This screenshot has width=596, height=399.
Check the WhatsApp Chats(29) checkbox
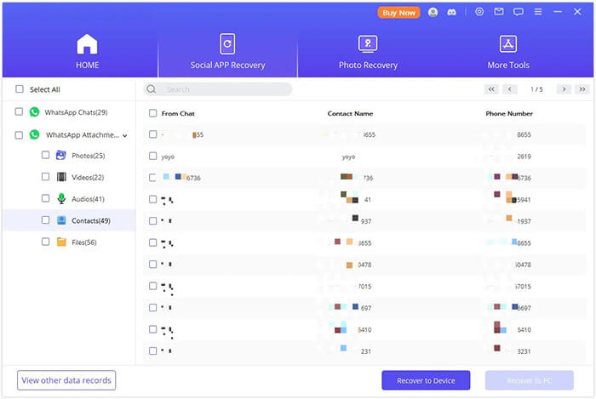19,112
